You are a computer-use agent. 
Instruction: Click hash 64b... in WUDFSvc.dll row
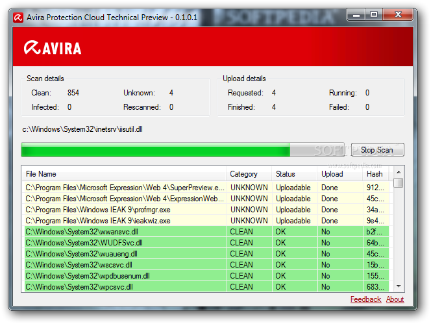(375, 243)
